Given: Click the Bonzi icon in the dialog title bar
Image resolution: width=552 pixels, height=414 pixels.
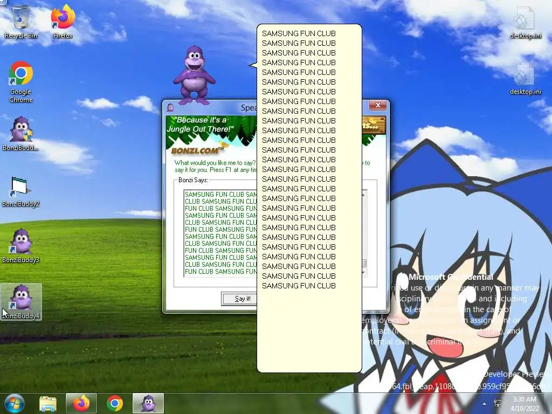Looking at the screenshot, I should point(170,107).
